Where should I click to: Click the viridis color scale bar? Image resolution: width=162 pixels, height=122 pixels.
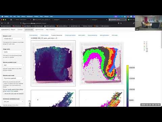[x=128, y=86]
